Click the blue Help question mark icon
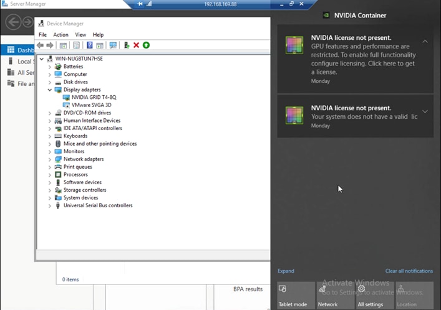 [89, 45]
